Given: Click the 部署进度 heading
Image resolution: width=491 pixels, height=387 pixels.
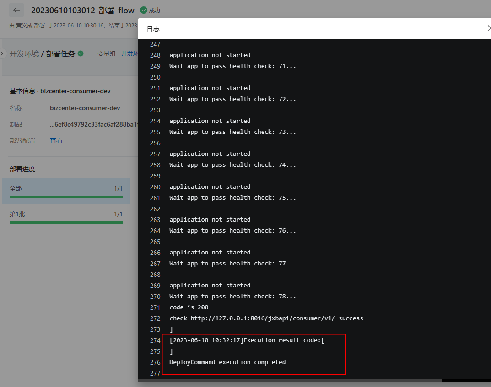Looking at the screenshot, I should pos(22,169).
